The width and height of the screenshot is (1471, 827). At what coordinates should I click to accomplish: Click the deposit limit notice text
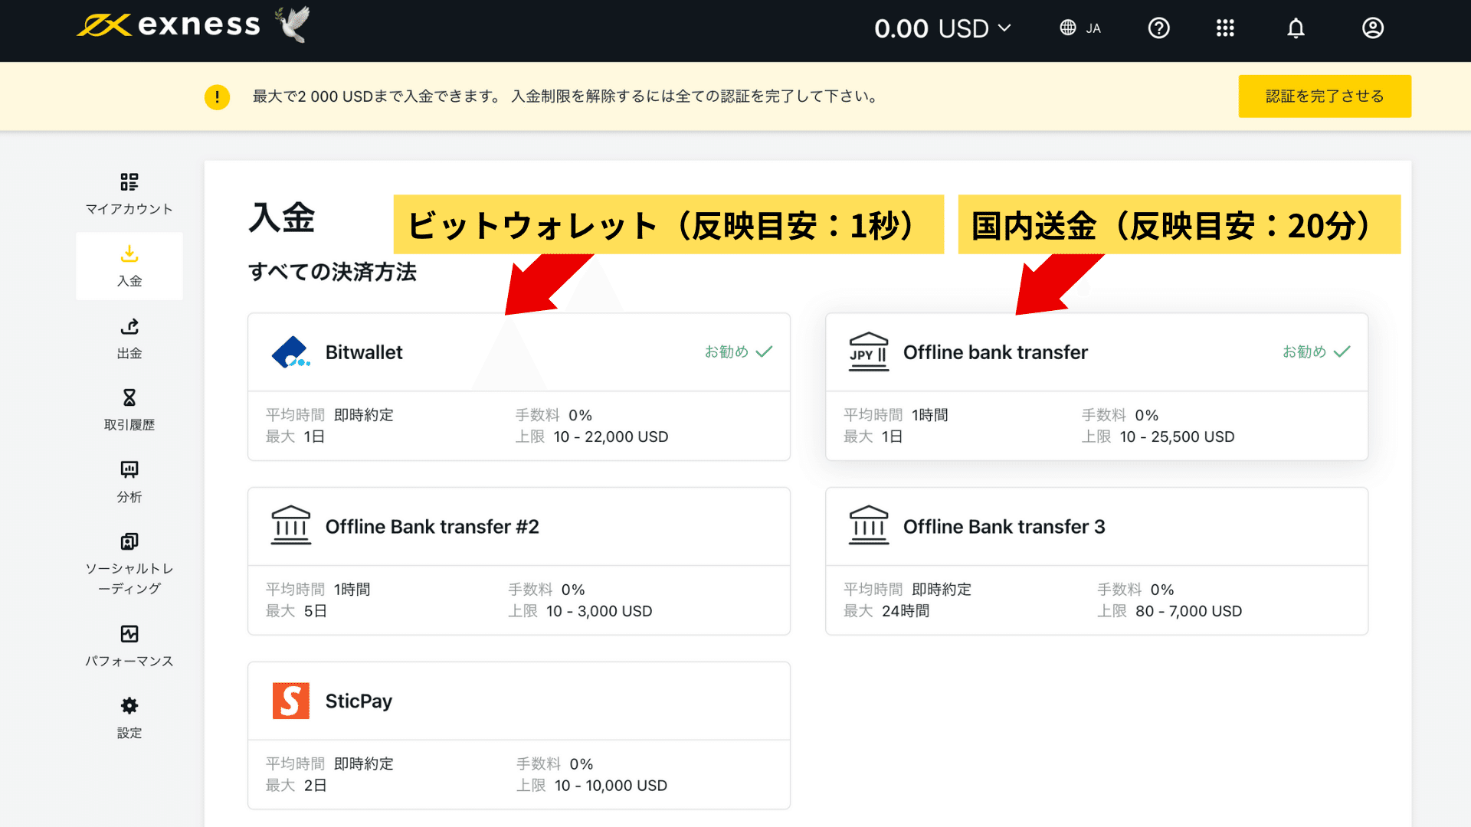(567, 96)
